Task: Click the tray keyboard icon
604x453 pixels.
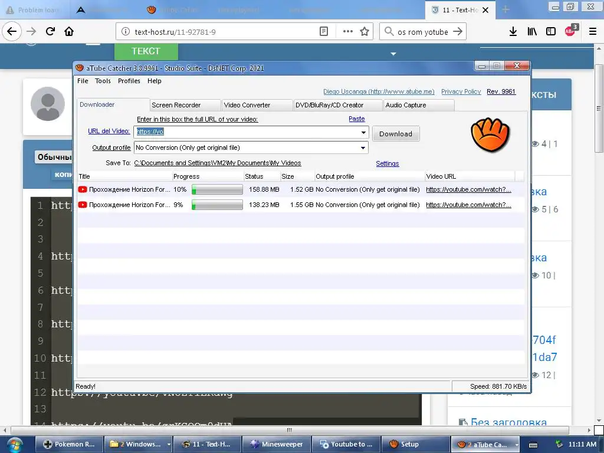Action: click(533, 445)
